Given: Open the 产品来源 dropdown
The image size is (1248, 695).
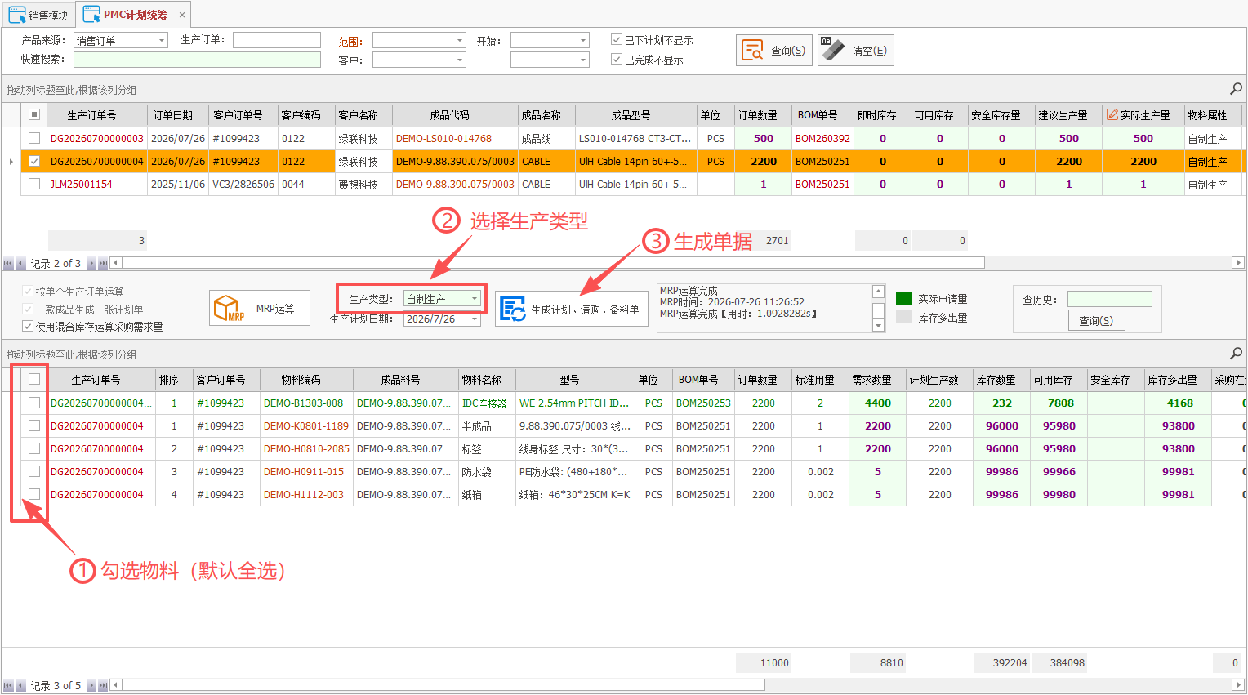Looking at the screenshot, I should pos(162,40).
